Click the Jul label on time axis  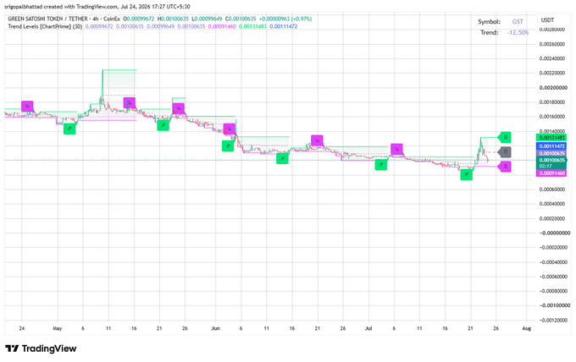click(368, 328)
